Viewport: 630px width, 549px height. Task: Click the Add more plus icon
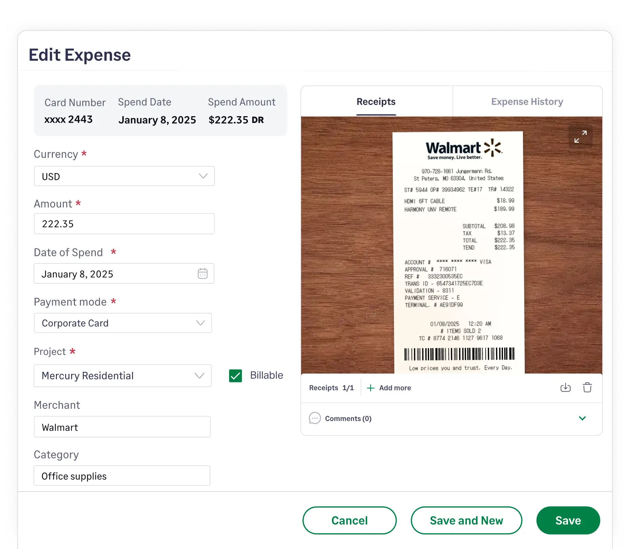click(x=371, y=387)
